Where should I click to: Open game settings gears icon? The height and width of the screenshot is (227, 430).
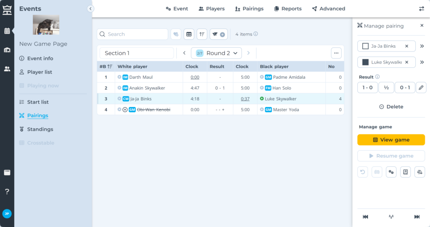pyautogui.click(x=391, y=172)
